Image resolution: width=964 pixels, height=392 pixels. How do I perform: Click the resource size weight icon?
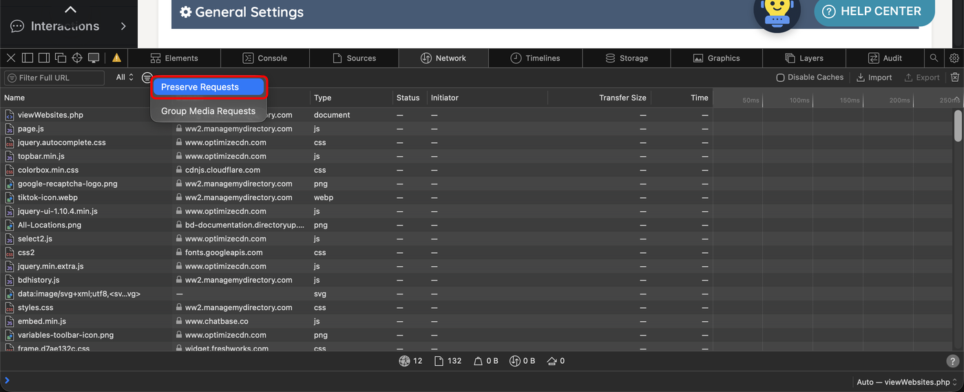pyautogui.click(x=478, y=361)
